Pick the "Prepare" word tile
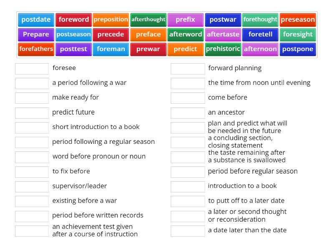 35,34
